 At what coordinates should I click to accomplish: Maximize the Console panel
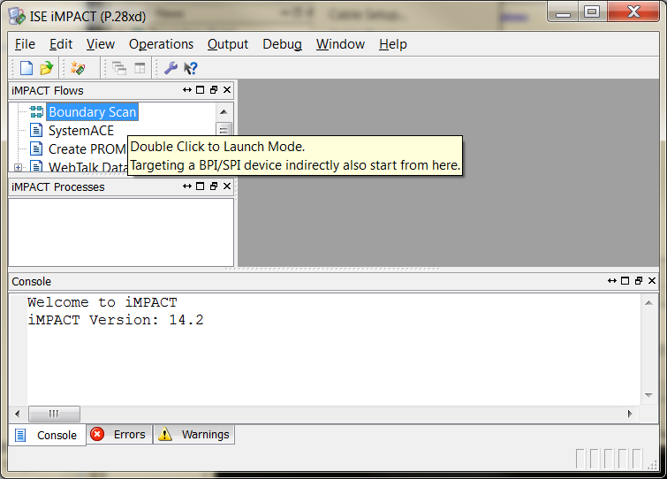pyautogui.click(x=625, y=281)
